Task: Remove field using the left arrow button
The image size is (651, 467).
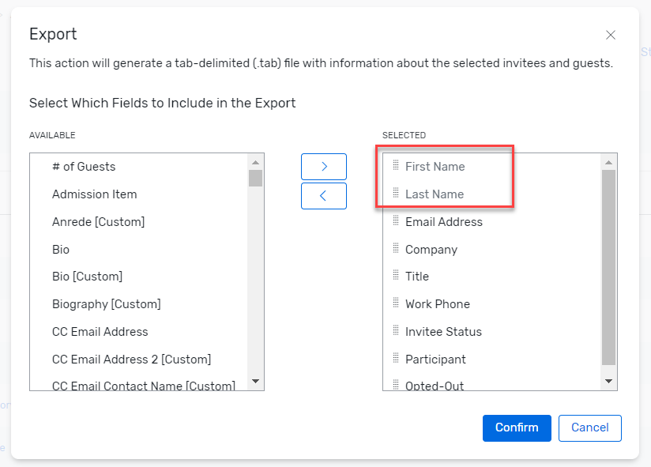Action: pos(324,195)
